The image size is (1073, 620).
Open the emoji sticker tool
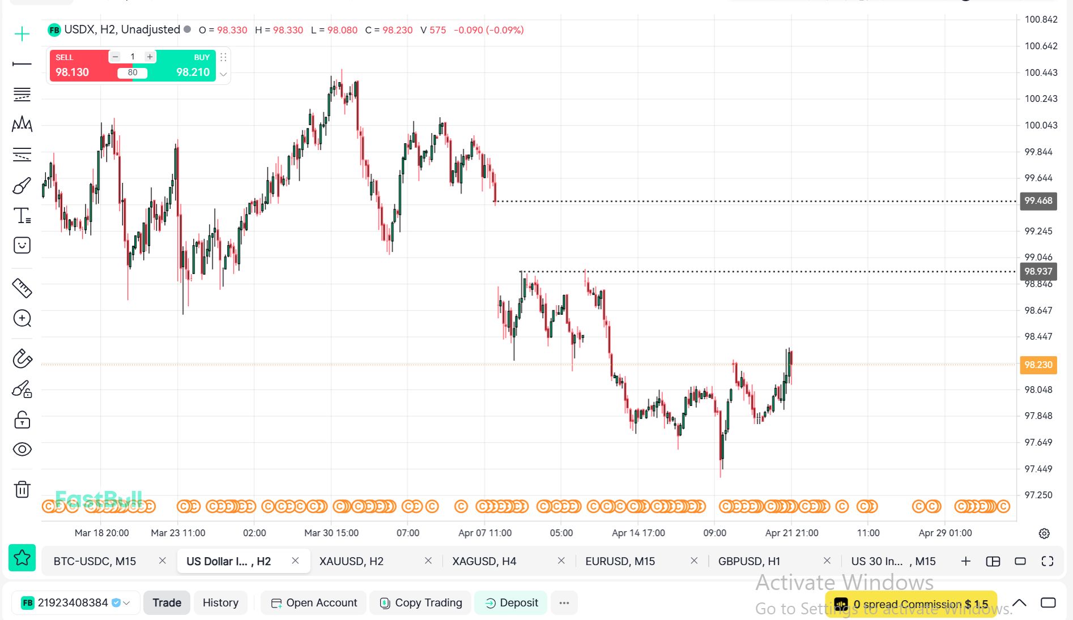(x=22, y=245)
